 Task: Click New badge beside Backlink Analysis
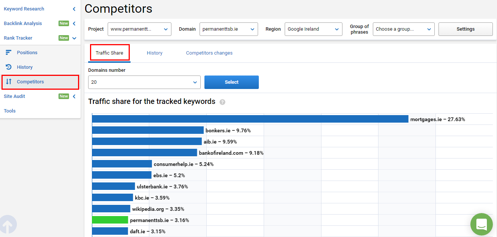coord(64,23)
